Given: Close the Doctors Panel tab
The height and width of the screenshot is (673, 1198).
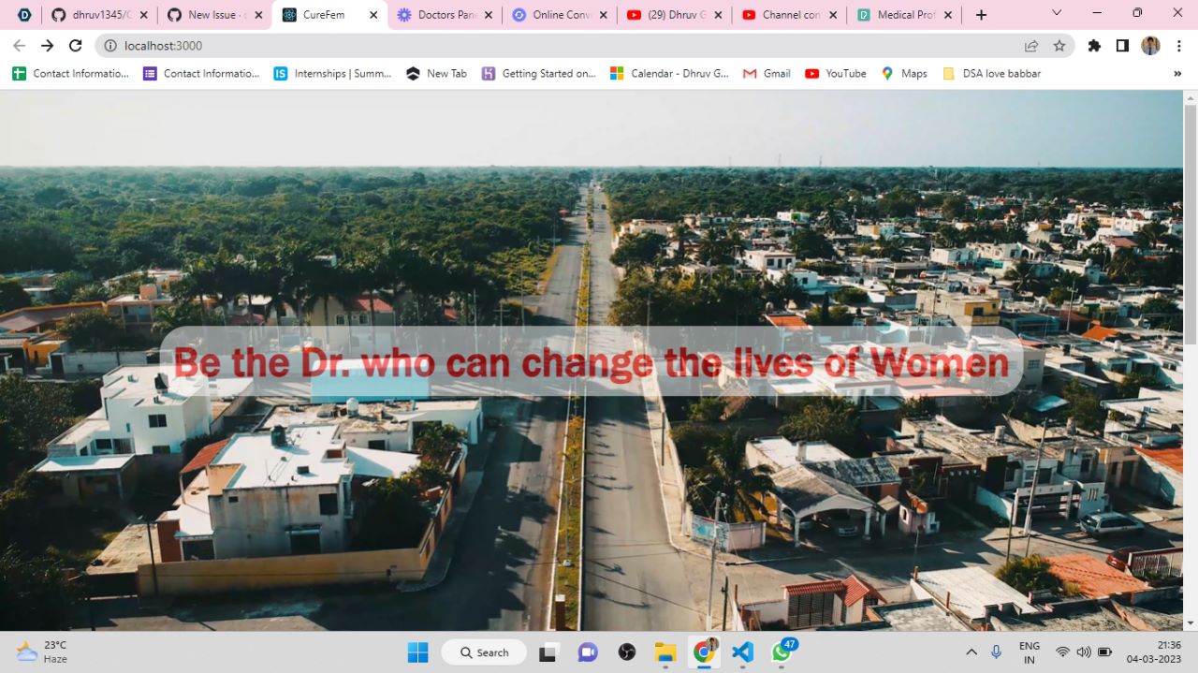Looking at the screenshot, I should coord(489,15).
